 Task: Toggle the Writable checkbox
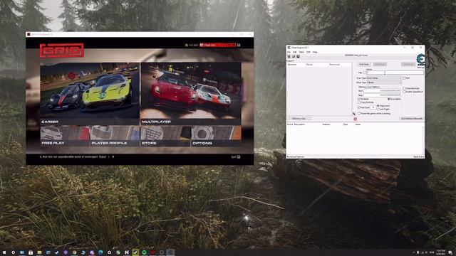coord(359,99)
